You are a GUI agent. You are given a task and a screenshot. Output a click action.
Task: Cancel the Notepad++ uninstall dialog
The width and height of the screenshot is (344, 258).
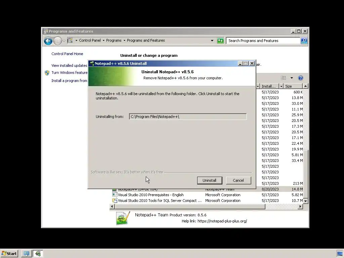click(238, 180)
